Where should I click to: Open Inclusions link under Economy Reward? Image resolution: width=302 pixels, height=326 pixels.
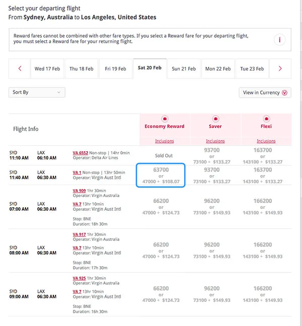(x=165, y=141)
